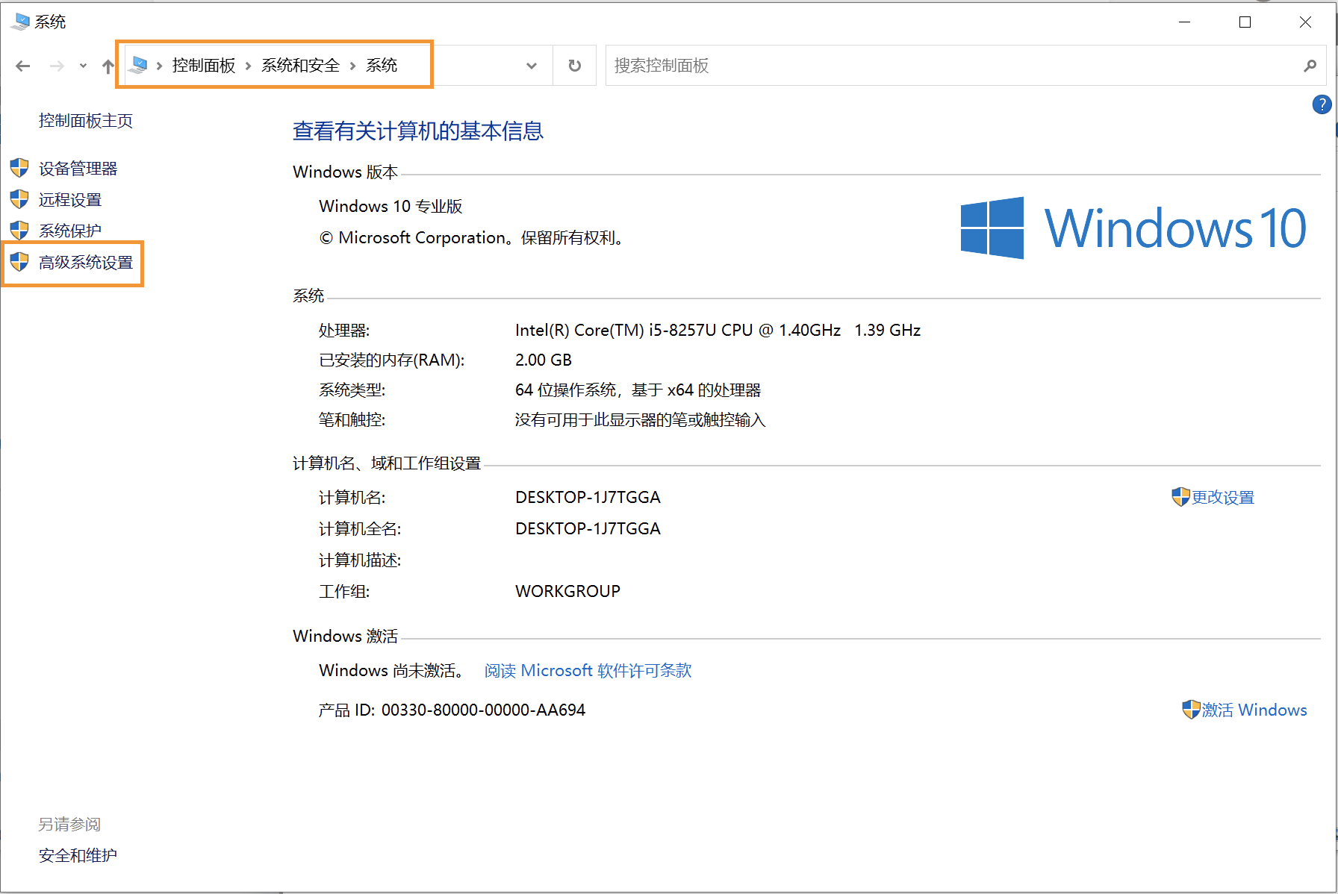Expand chevron after 系统和安全 in breadcrumb
This screenshot has height=894, width=1338.
click(x=352, y=66)
